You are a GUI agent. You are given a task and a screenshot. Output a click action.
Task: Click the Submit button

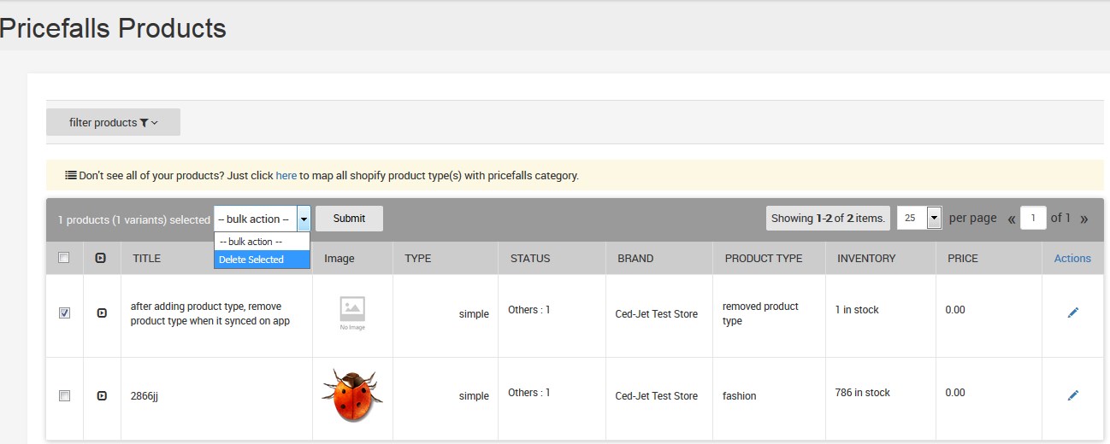pyautogui.click(x=349, y=219)
